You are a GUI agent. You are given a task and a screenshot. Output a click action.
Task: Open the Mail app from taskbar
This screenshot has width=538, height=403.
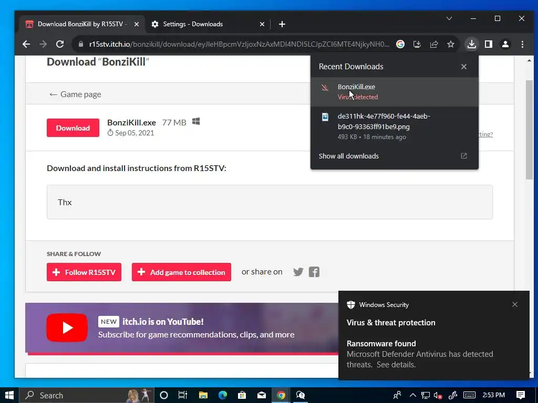(262, 395)
